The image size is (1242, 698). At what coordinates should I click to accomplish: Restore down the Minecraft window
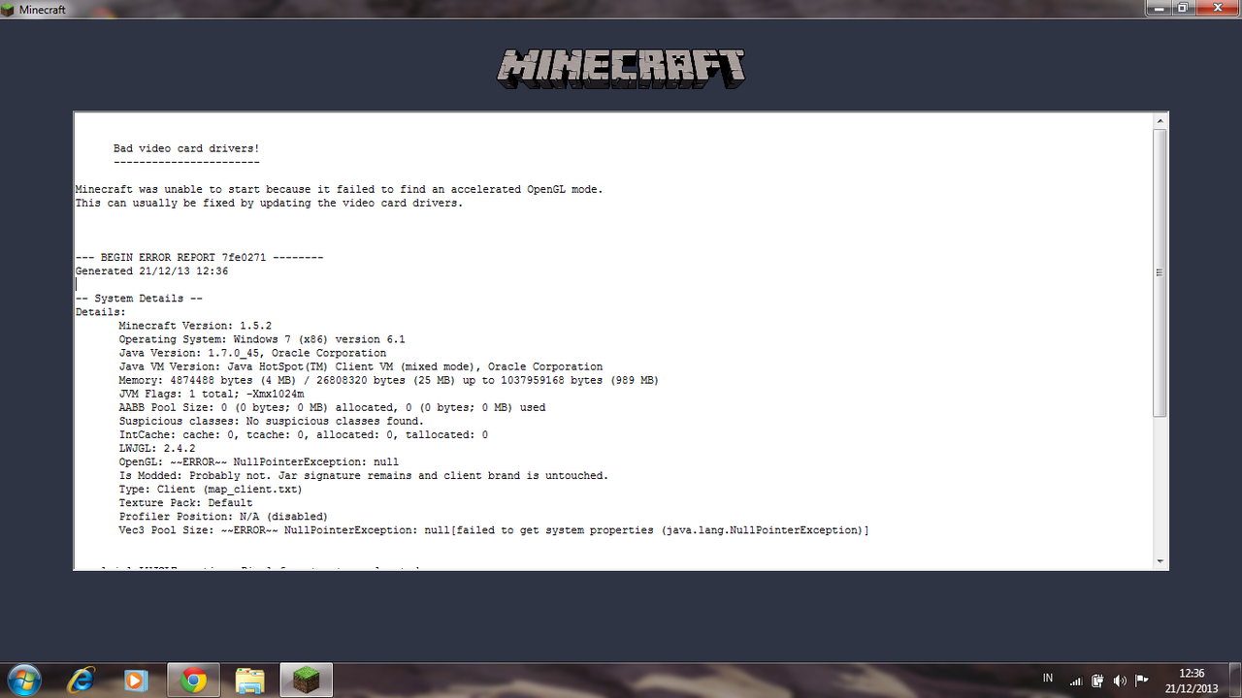click(x=1183, y=8)
